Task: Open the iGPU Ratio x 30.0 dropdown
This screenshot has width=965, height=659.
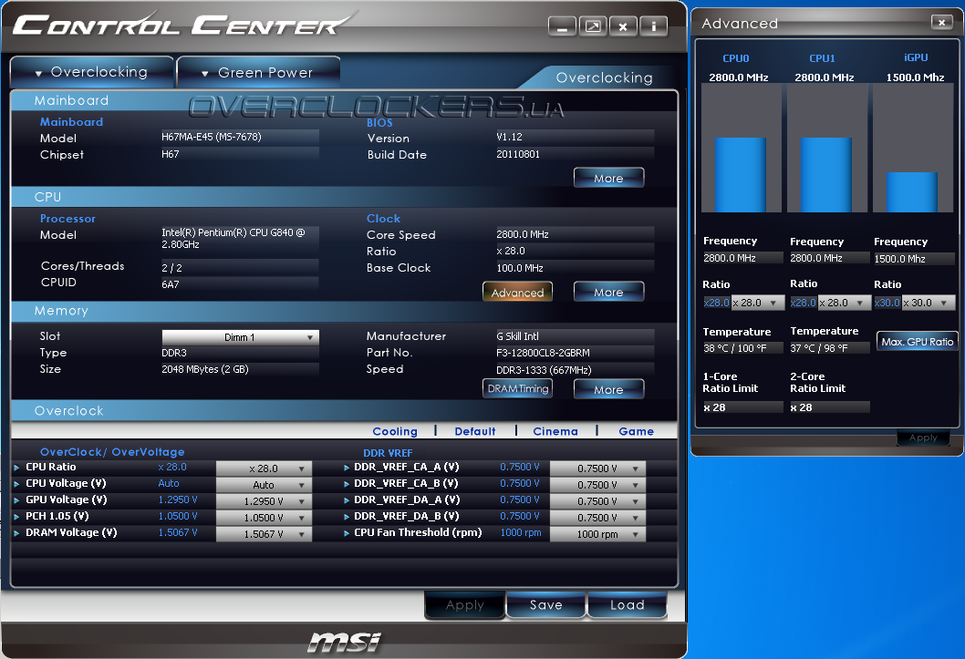Action: click(x=929, y=303)
